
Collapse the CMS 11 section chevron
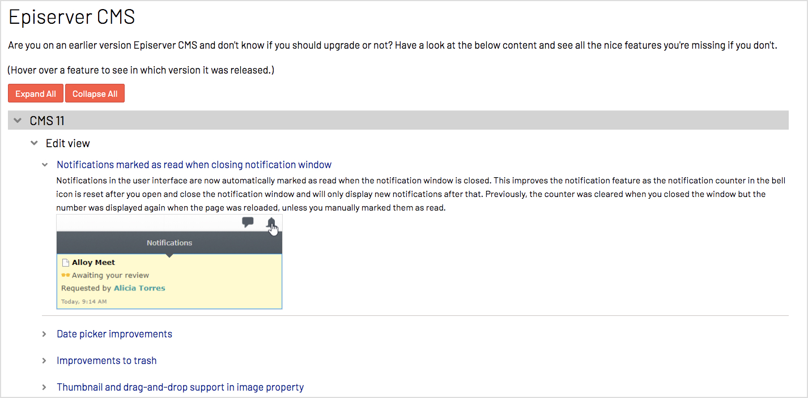pyautogui.click(x=18, y=121)
